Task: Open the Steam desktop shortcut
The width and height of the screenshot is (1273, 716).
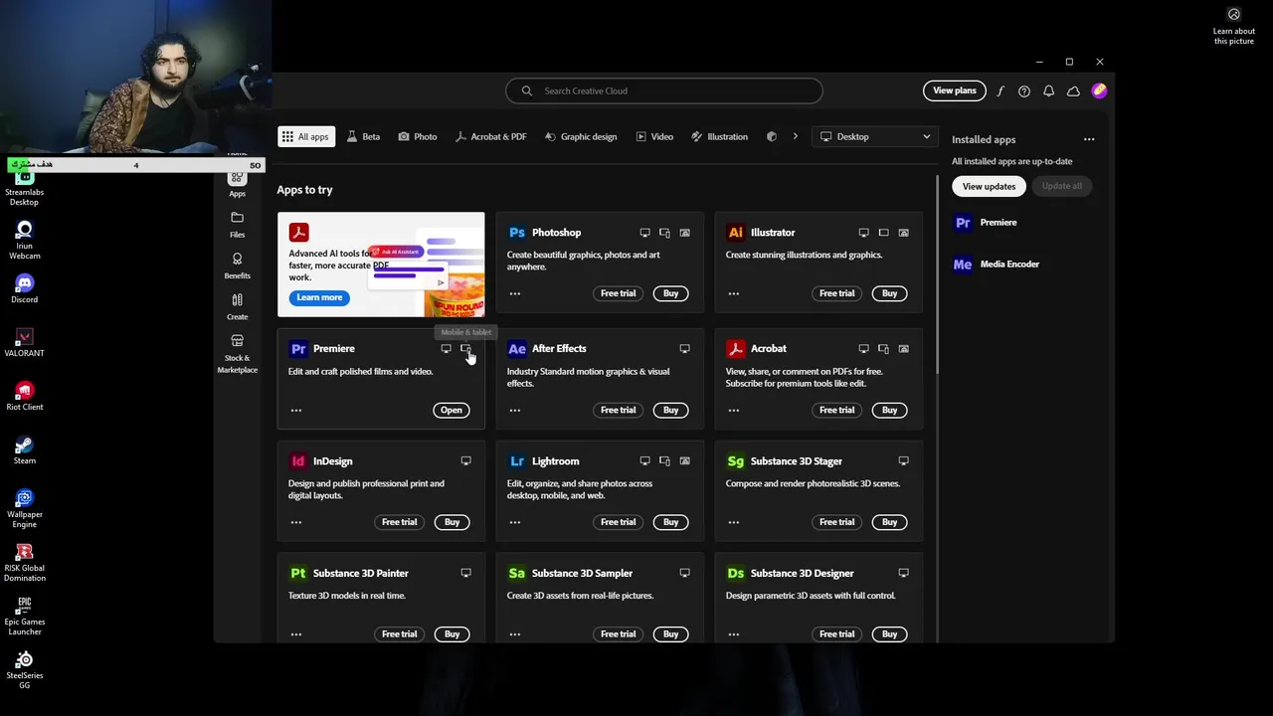Action: click(x=25, y=449)
